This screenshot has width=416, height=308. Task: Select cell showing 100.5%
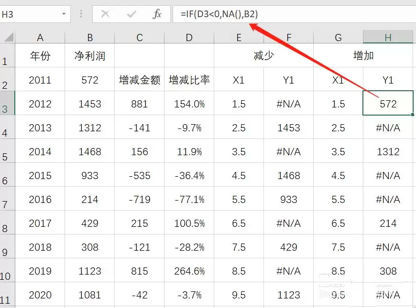tap(189, 223)
